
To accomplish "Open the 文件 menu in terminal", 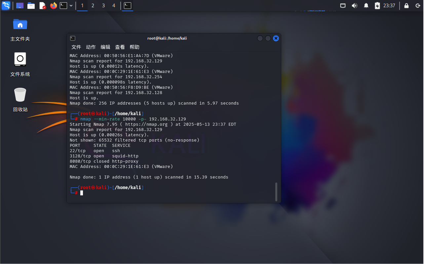I will click(76, 47).
